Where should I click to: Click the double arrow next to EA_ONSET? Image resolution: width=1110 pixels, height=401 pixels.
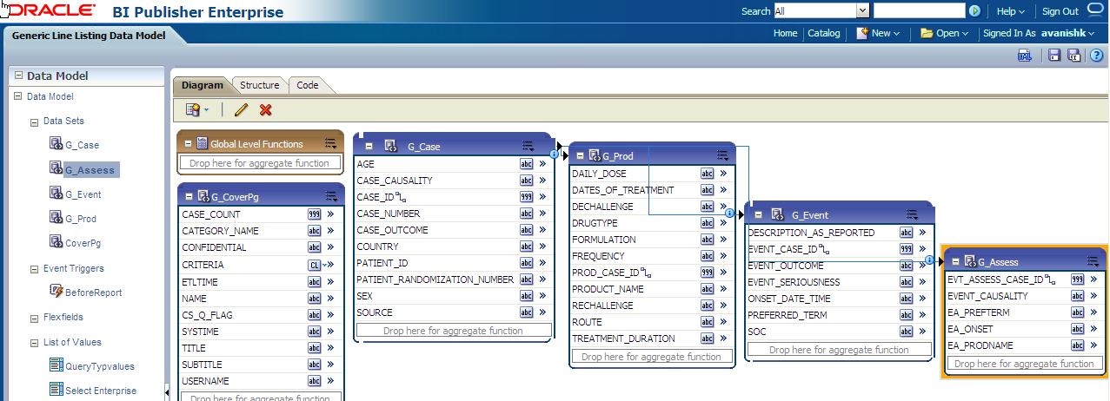click(x=1094, y=329)
